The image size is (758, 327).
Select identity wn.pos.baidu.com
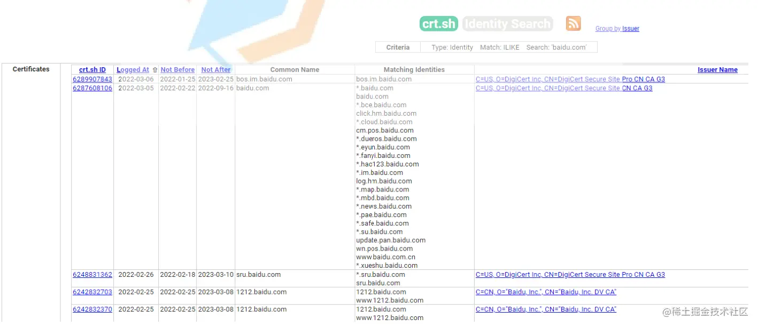point(384,250)
